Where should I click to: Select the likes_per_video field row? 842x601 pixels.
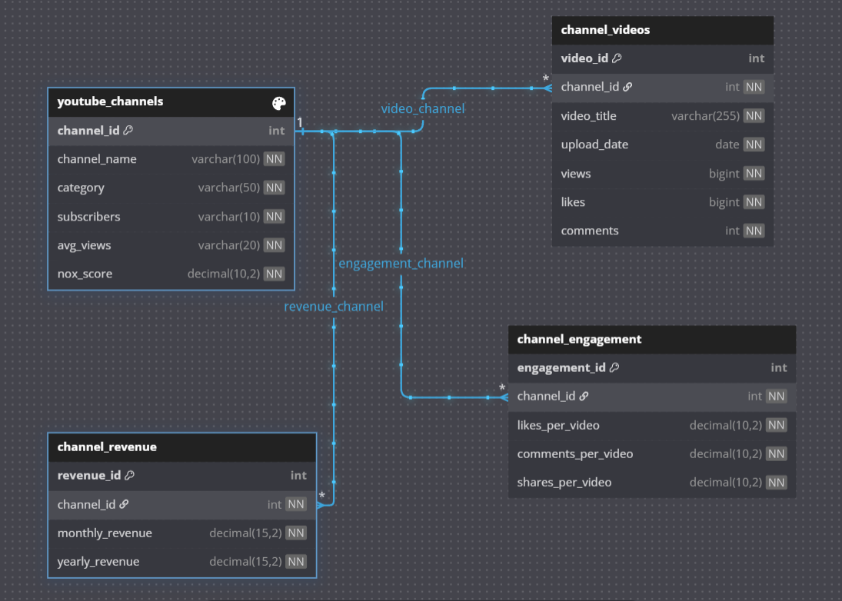(652, 426)
